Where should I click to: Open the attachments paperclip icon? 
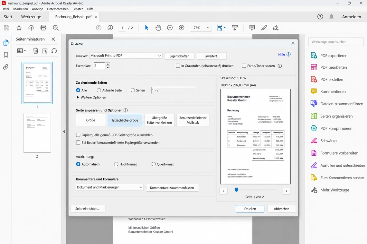tap(6, 67)
